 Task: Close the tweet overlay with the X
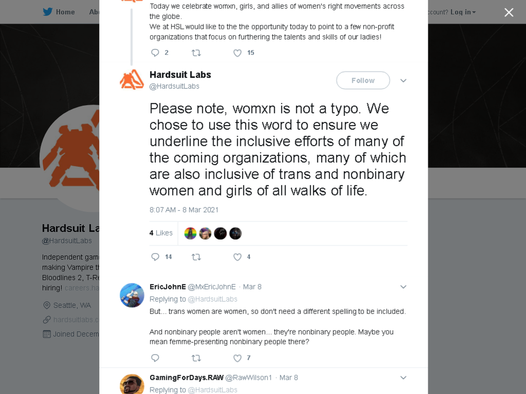(509, 12)
